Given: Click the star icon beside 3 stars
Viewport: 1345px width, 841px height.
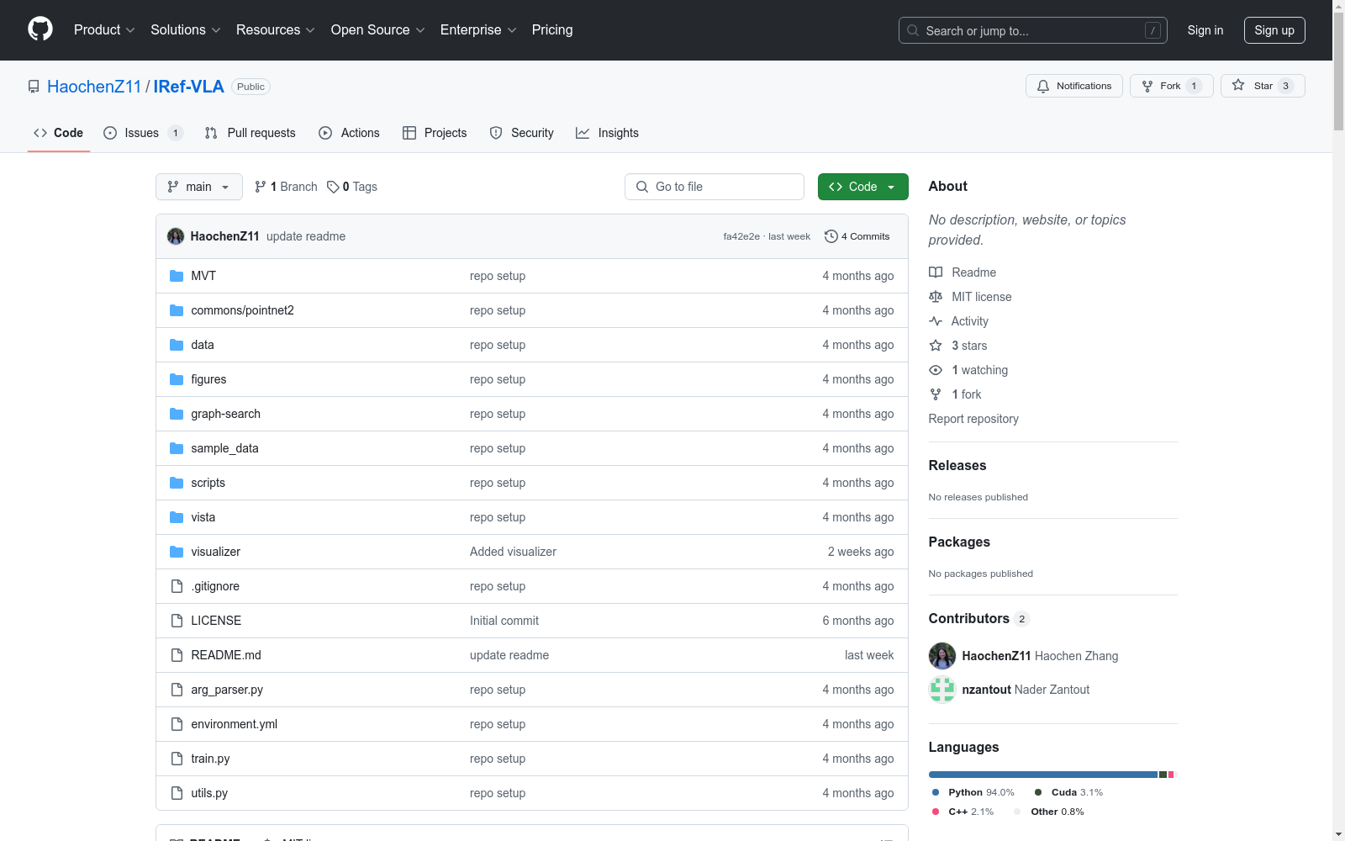Looking at the screenshot, I should (936, 346).
